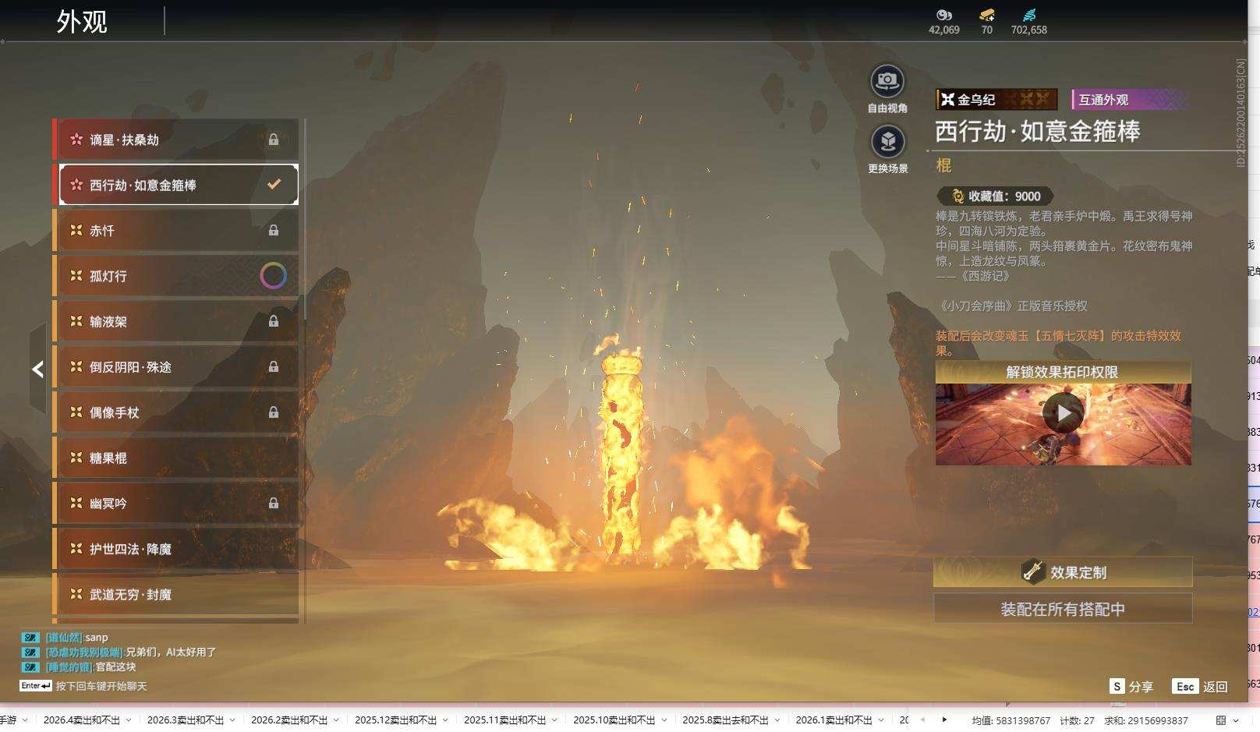Toggle the checkmark on 西行劫·如意金箍棒
Image resolution: width=1260 pixels, height=732 pixels.
pyautogui.click(x=274, y=185)
